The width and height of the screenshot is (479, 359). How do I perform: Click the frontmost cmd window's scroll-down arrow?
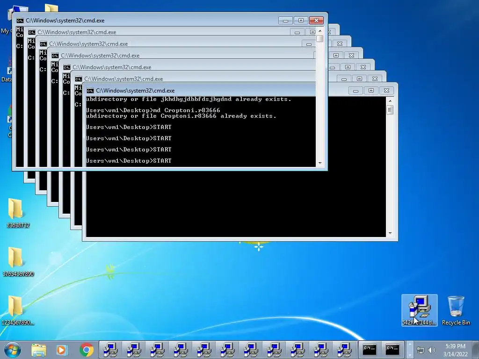click(320, 163)
